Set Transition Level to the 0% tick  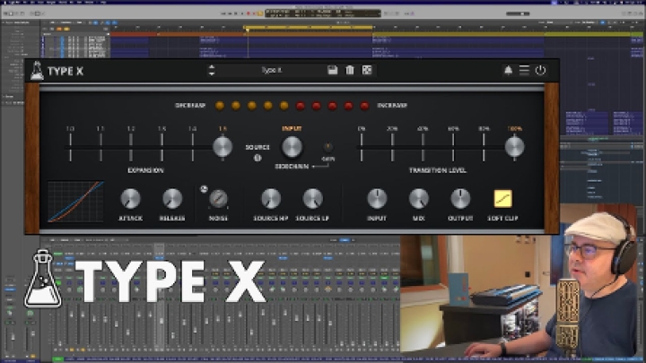click(x=362, y=147)
